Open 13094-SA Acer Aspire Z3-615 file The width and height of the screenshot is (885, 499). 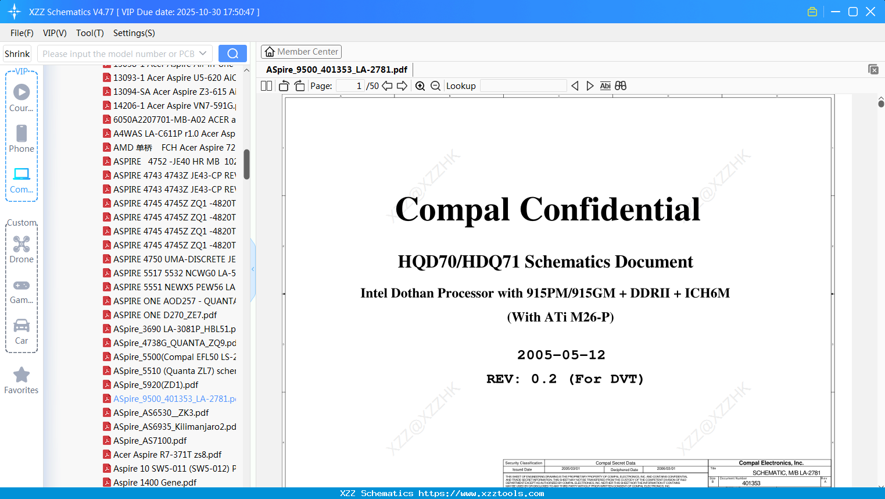tap(169, 92)
